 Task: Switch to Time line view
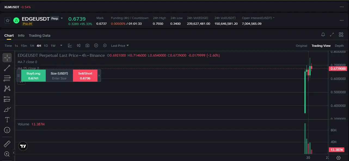pyautogui.click(x=8, y=46)
